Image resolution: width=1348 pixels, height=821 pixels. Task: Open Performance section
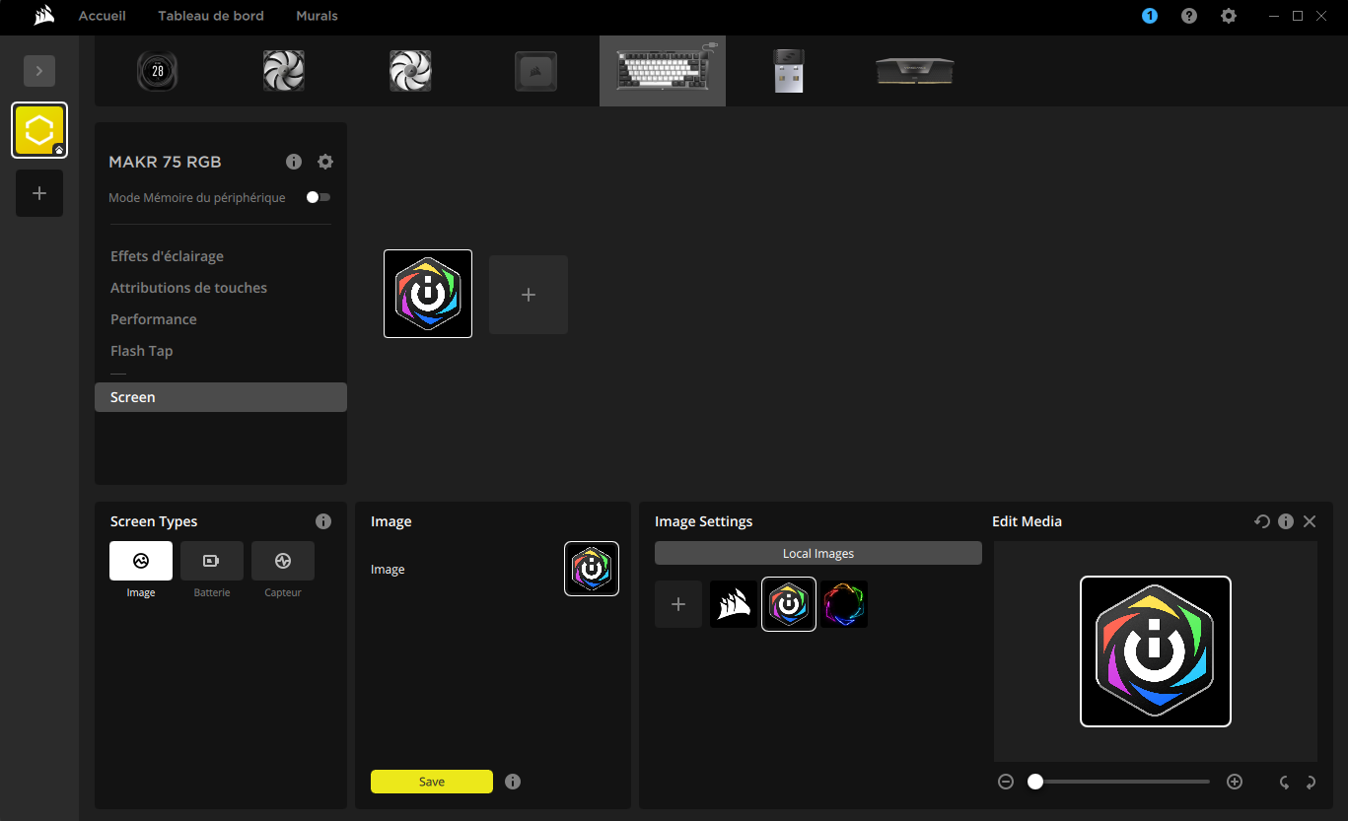(153, 319)
